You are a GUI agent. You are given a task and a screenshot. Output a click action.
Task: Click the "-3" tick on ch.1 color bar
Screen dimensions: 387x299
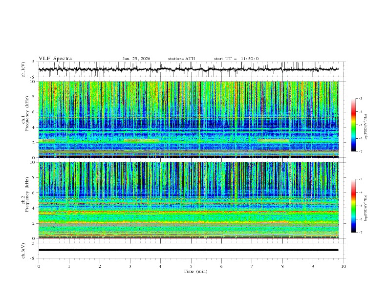[x=360, y=98]
